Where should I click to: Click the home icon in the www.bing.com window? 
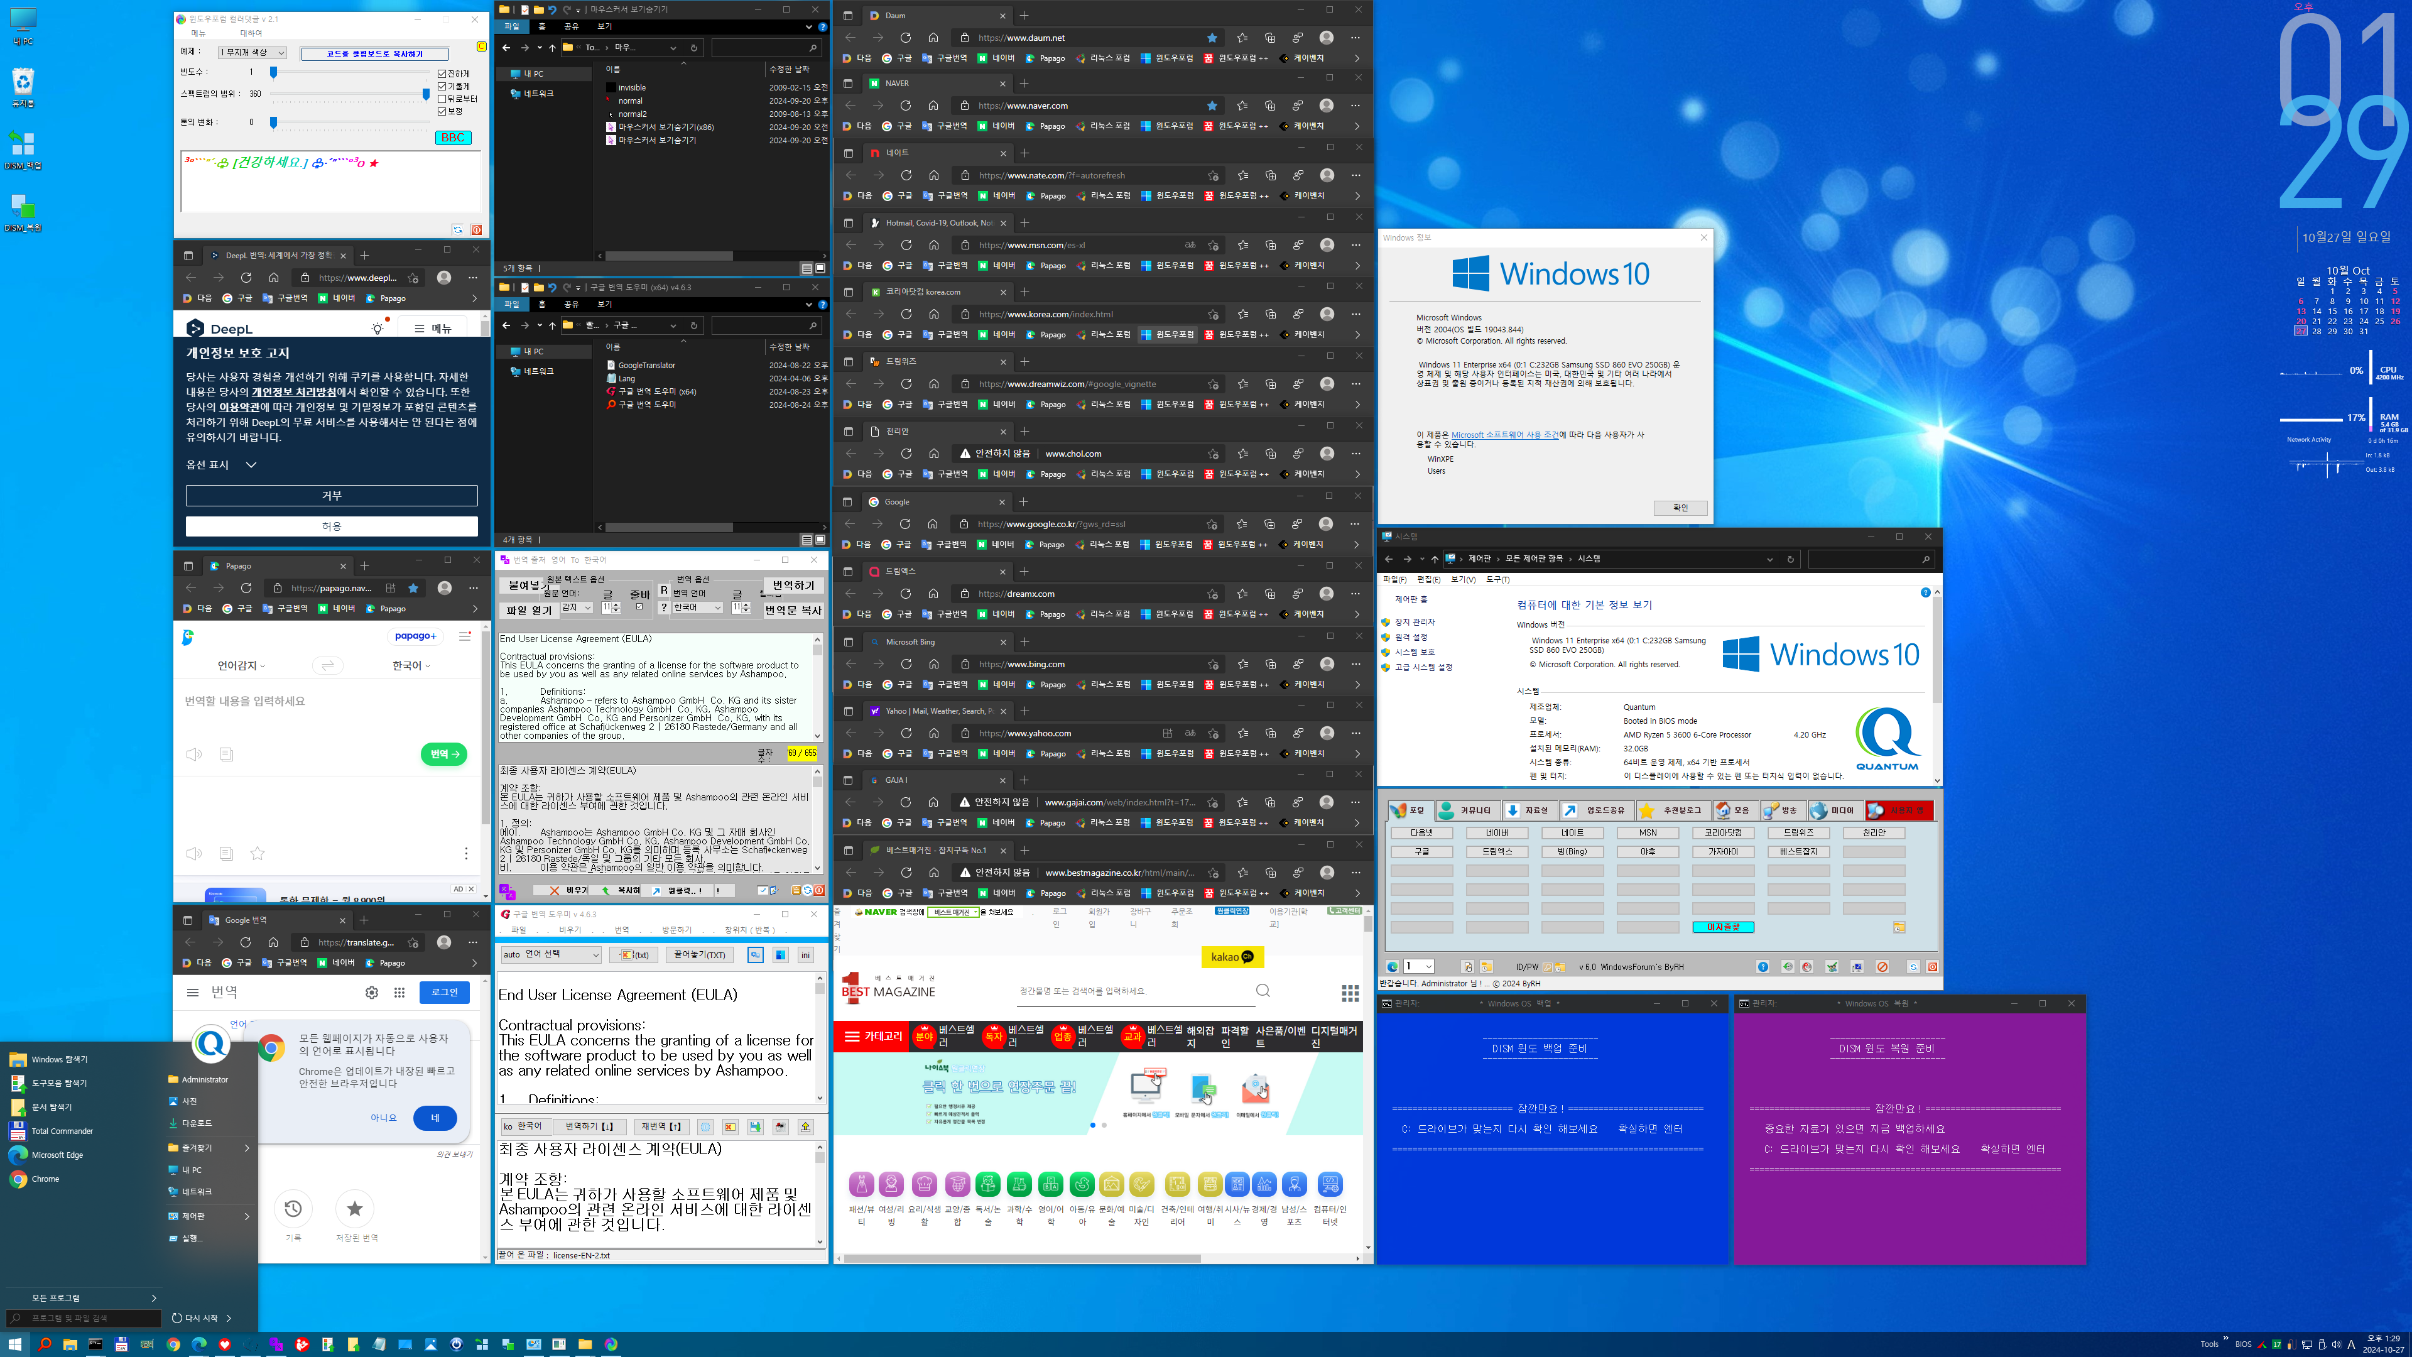pos(933,664)
